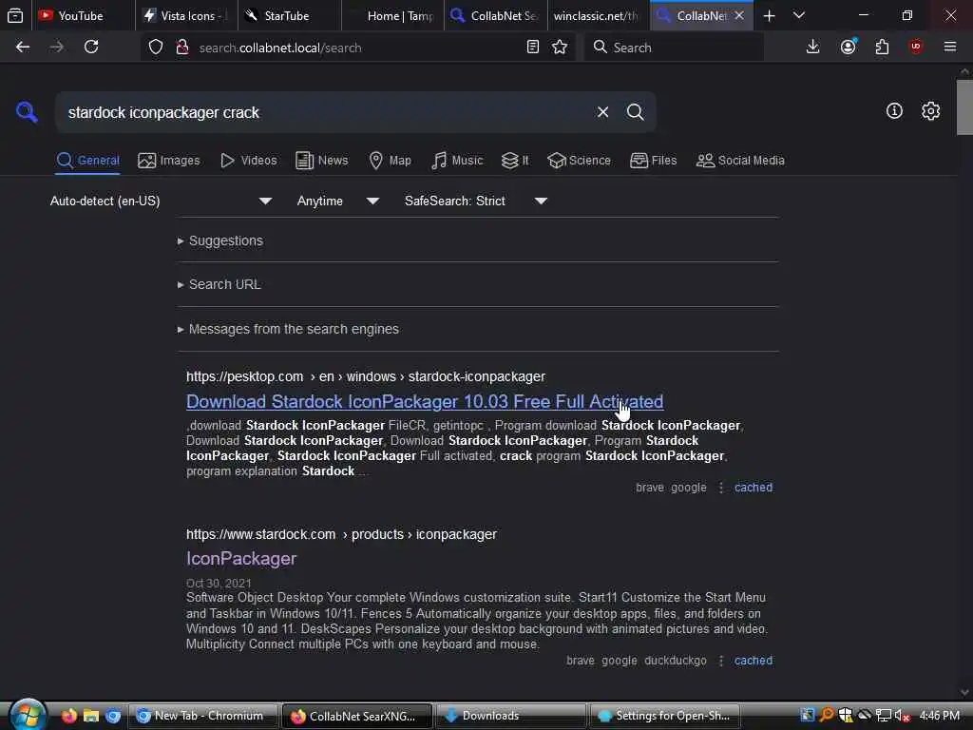Submit search with the magnifier button
The image size is (973, 730).
[x=635, y=112]
